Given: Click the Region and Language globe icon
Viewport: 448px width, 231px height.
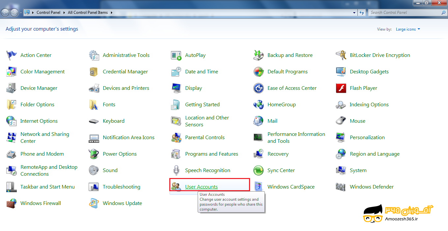Looking at the screenshot, I should (341, 154).
